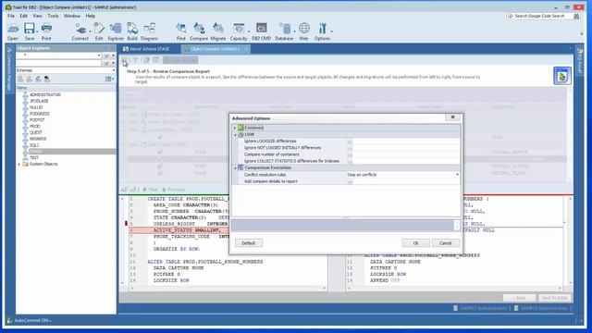Open the Conflict resolution rules dropdown
The width and height of the screenshot is (592, 333).
(457, 175)
